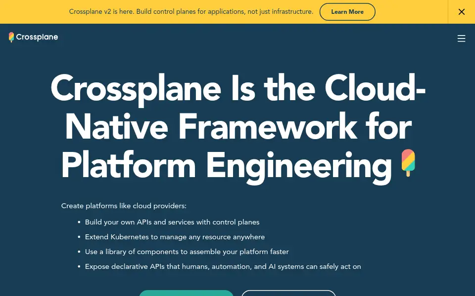Click 'Build your own APIs and services' bullet
This screenshot has width=475, height=296.
click(x=172, y=222)
